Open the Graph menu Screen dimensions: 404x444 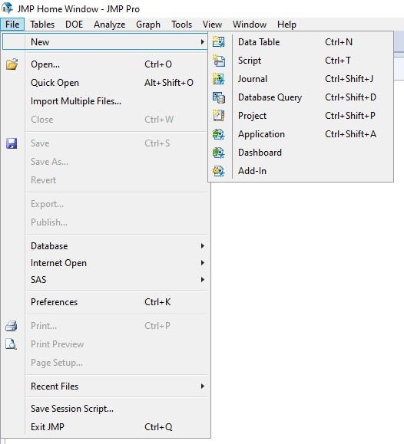pos(148,25)
